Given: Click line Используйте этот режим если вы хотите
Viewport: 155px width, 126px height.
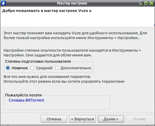Looking at the screenshot, I should [64, 82].
